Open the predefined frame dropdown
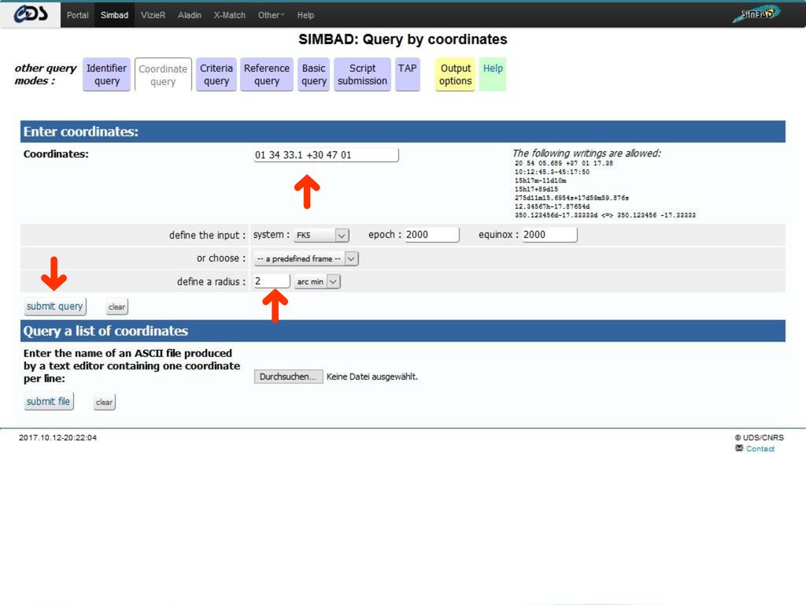This screenshot has height=605, width=806. [x=306, y=258]
